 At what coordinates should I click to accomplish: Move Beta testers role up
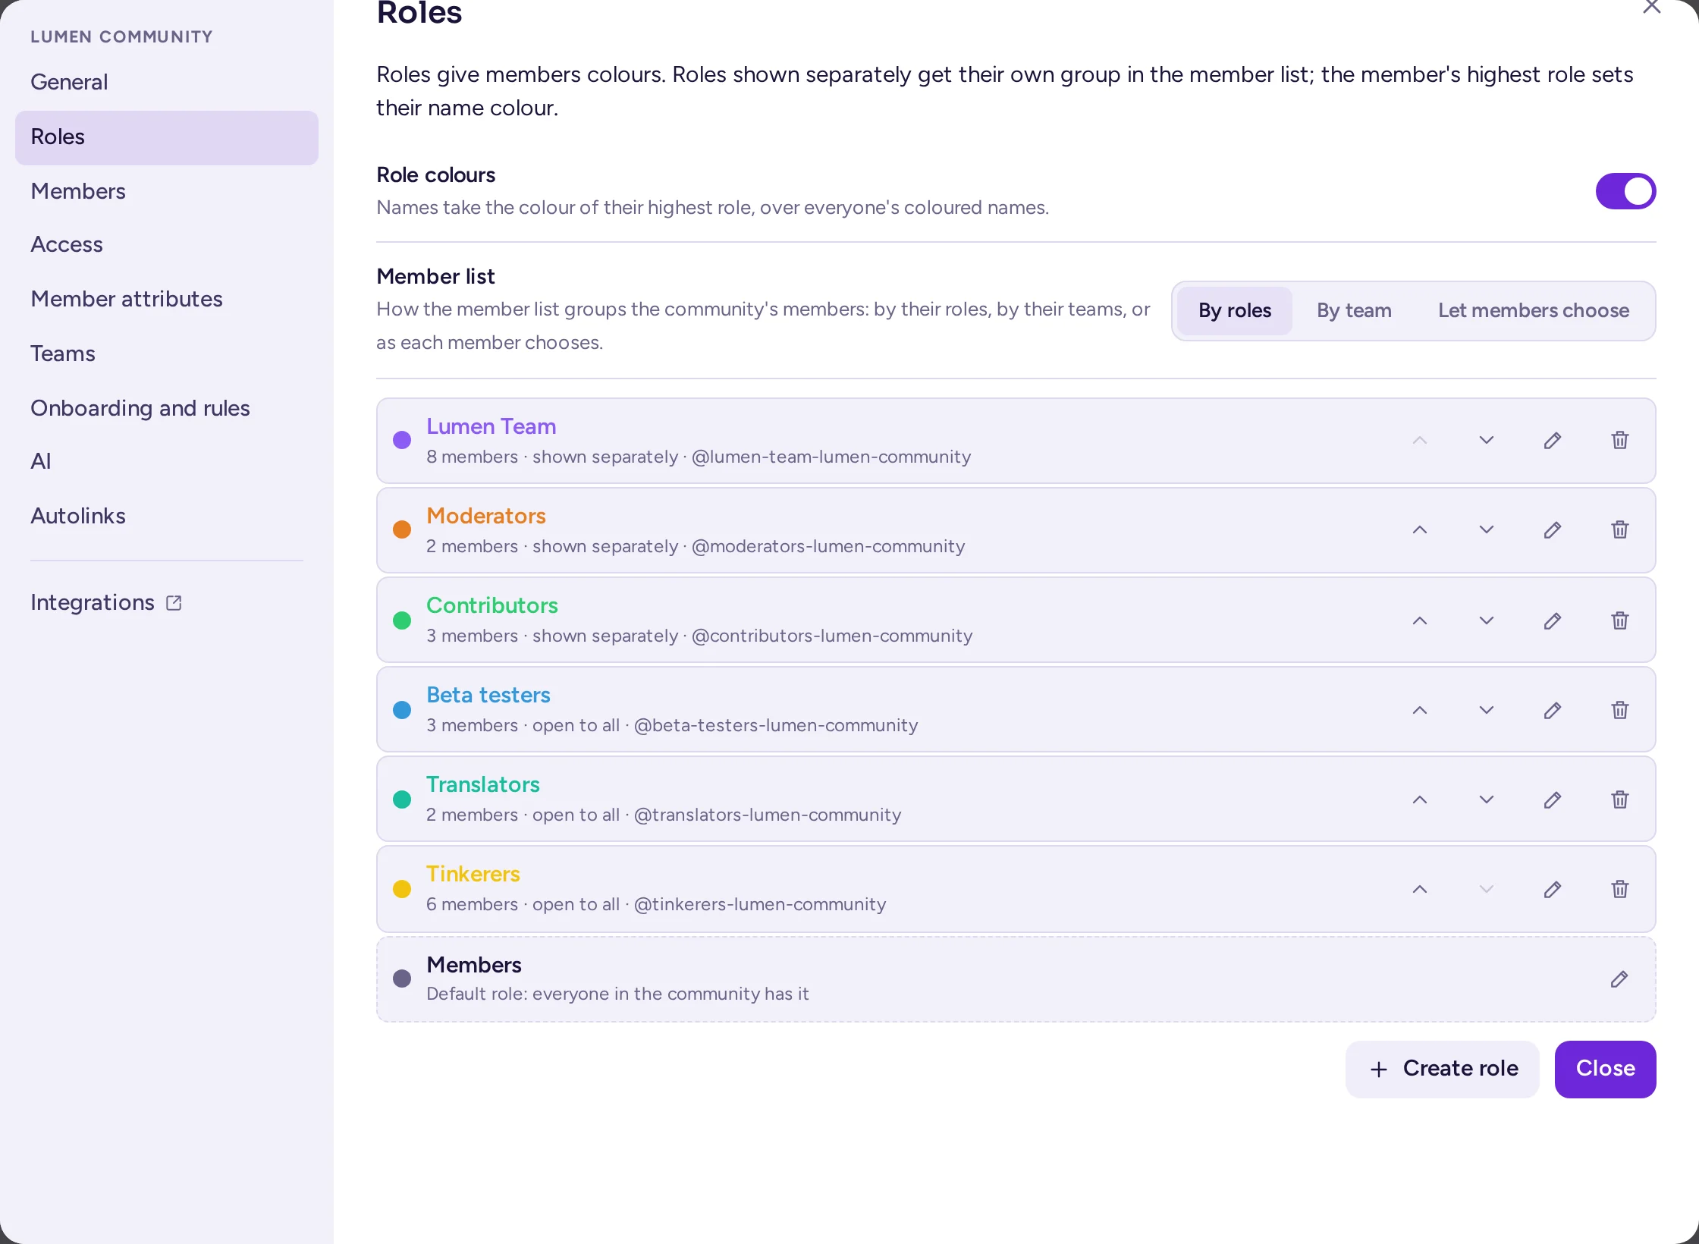[1420, 710]
